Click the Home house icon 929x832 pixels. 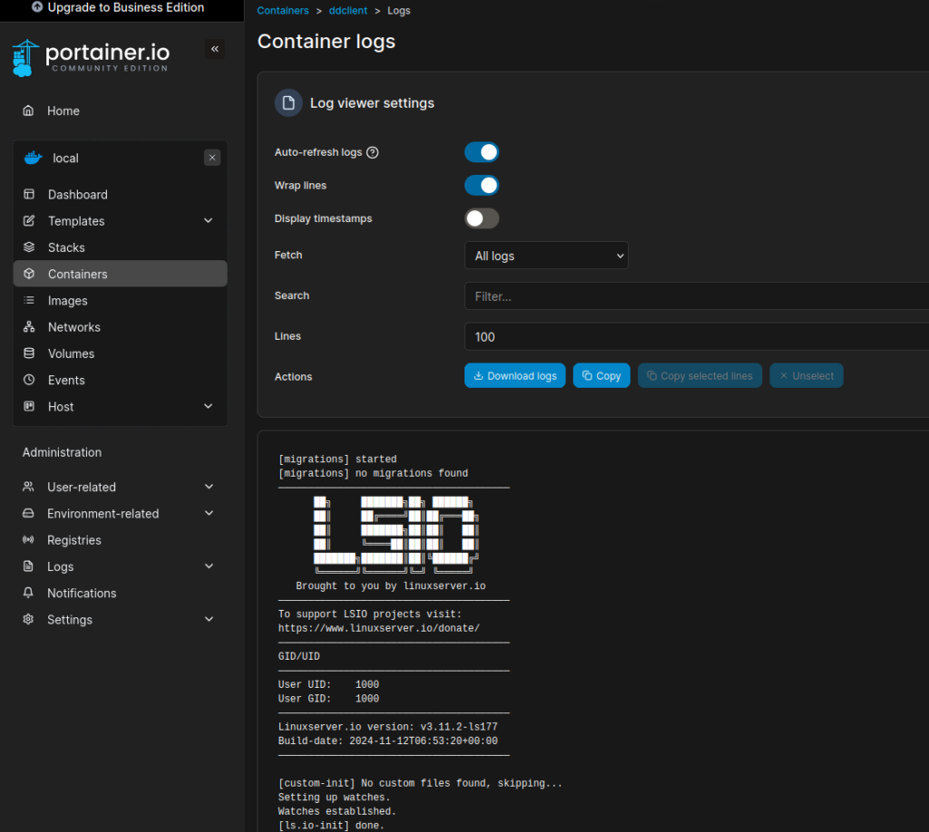(x=28, y=111)
